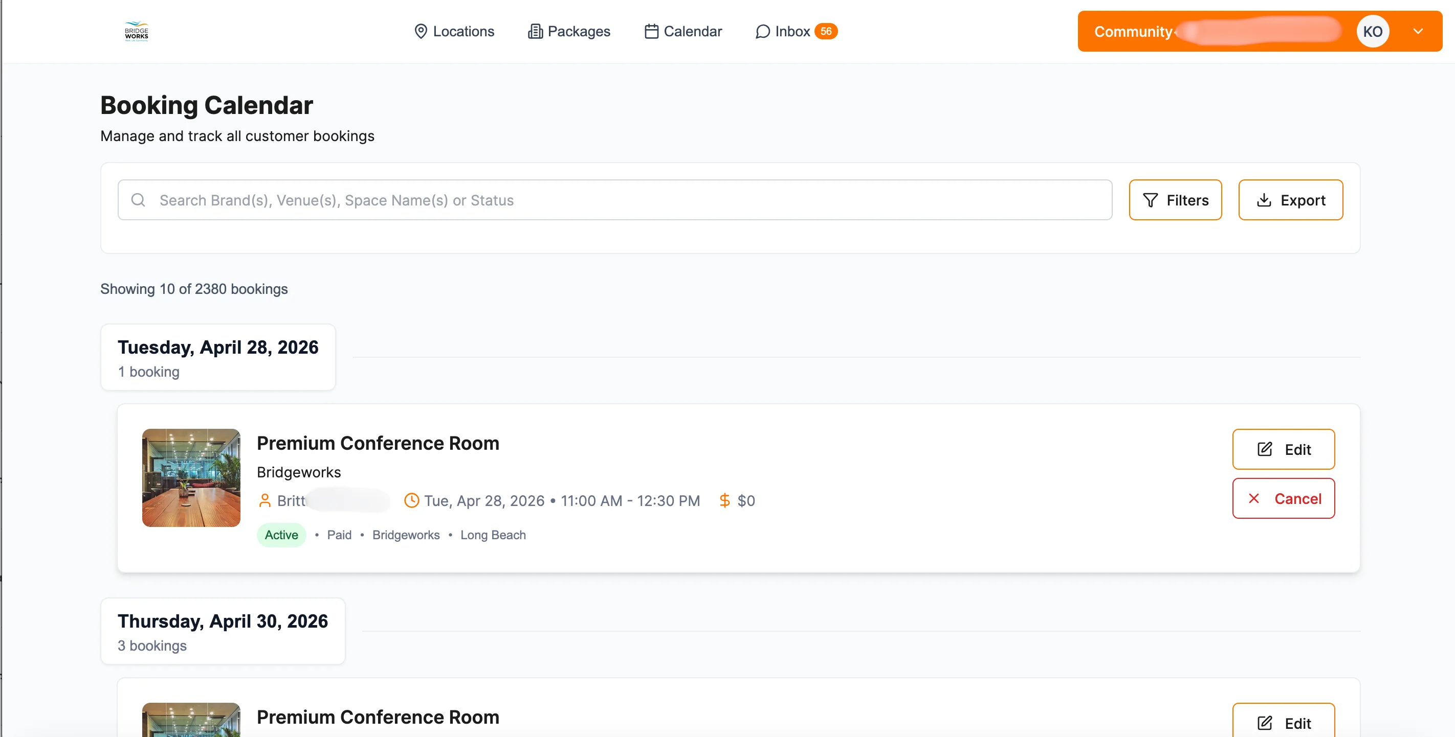Screen dimensions: 1455x737
Task: Click the dollar icon beside $0
Action: [x=724, y=501]
